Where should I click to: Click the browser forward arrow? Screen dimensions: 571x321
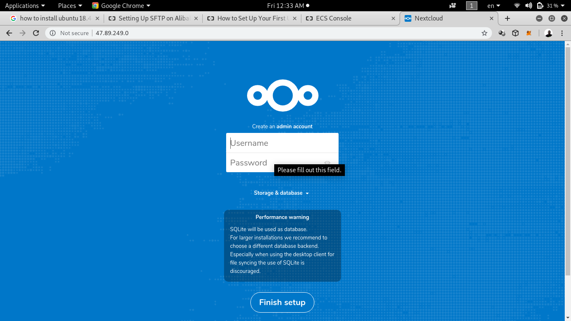(x=23, y=33)
